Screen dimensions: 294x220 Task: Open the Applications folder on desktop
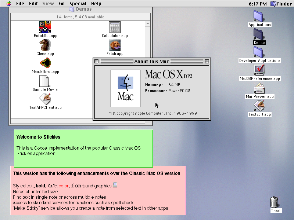point(259,16)
